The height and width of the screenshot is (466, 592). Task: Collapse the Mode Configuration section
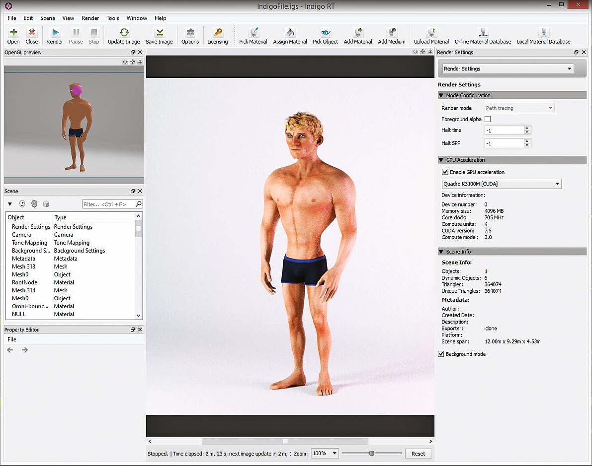coord(441,95)
